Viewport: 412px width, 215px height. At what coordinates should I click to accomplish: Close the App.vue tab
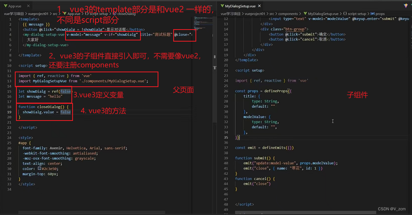[x=28, y=6]
